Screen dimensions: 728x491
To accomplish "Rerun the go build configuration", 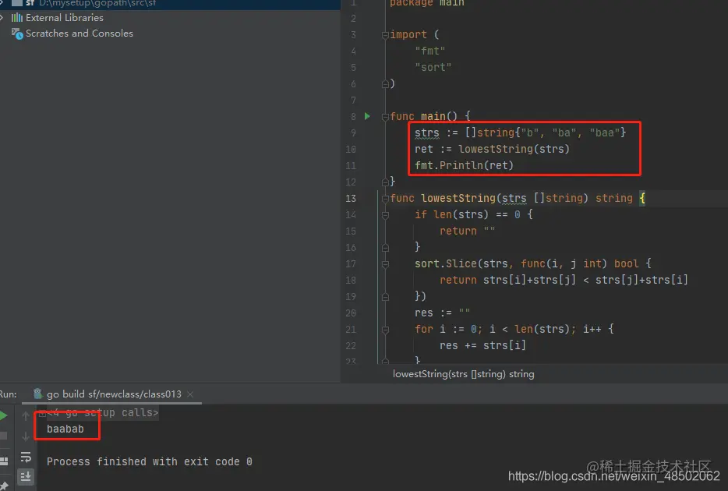I will (x=3, y=415).
